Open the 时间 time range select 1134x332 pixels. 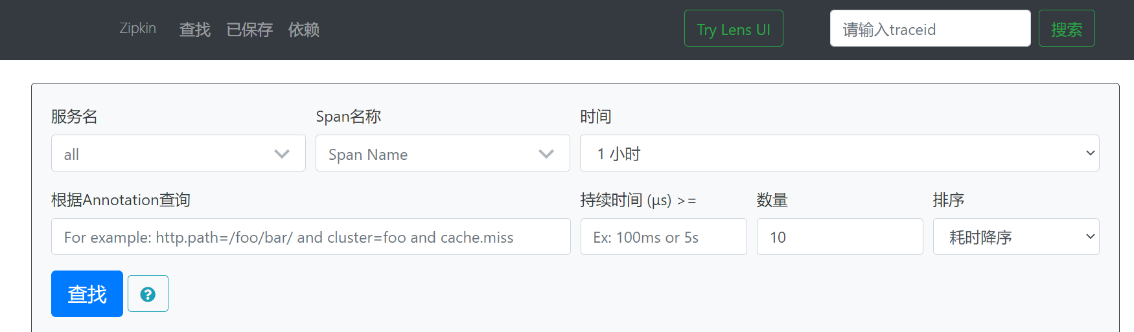pos(839,153)
